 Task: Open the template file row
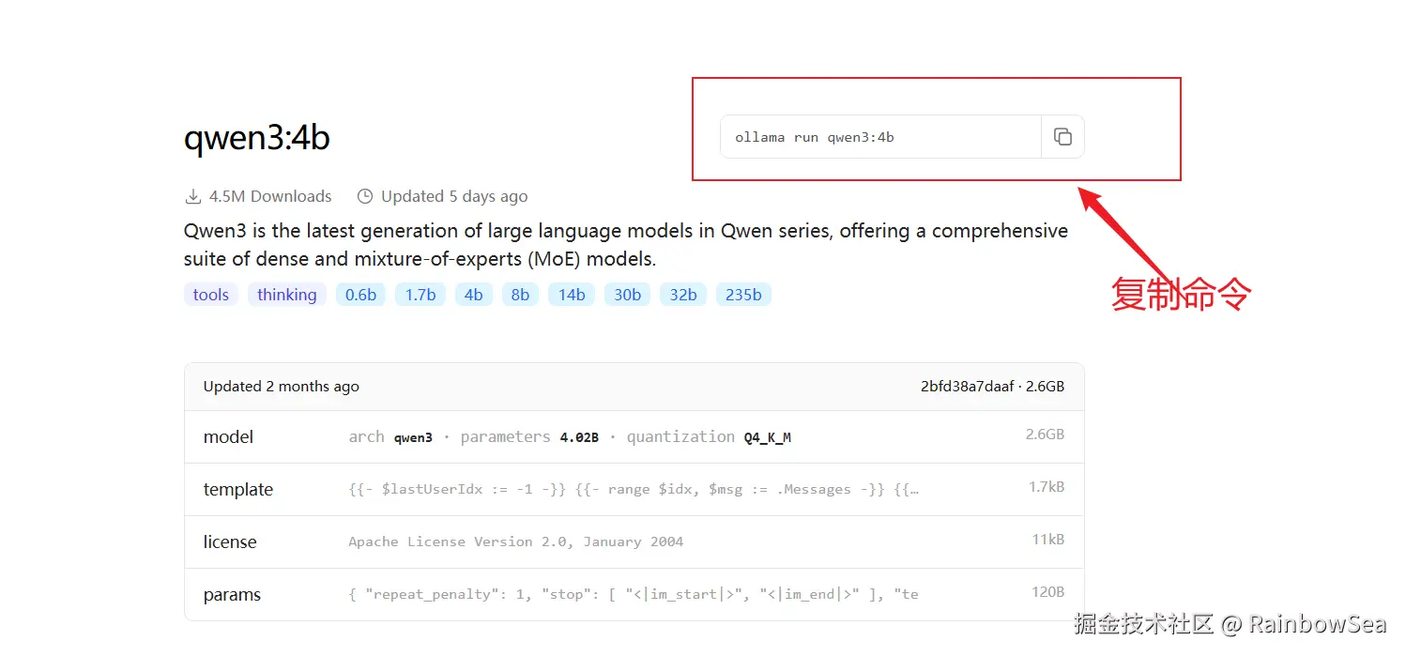click(634, 490)
